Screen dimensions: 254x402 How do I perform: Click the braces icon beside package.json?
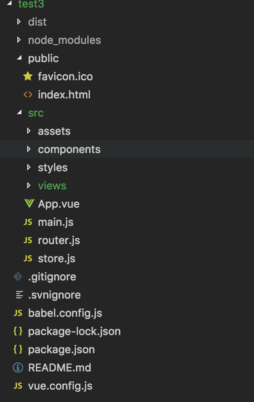pos(18,349)
